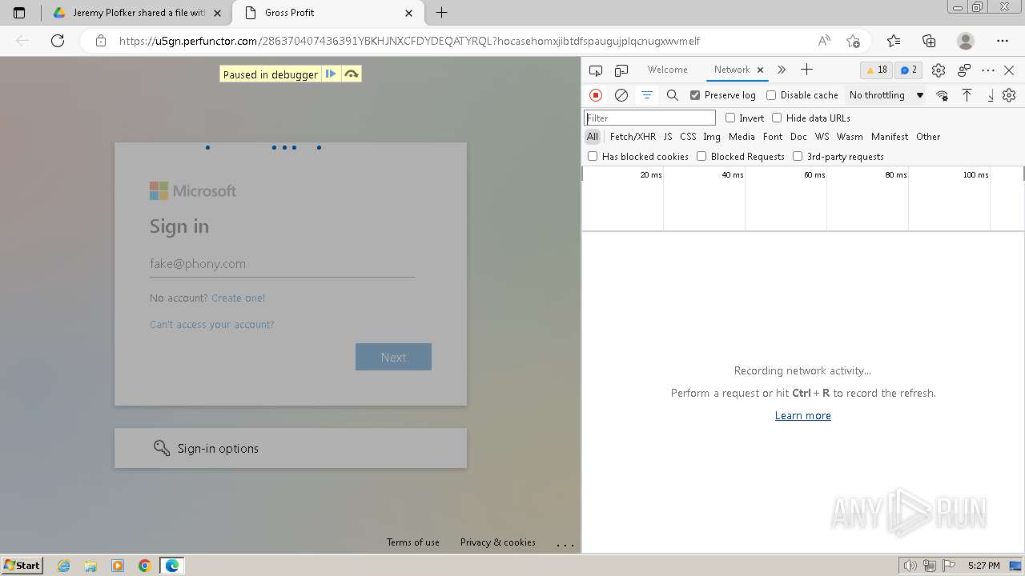This screenshot has height=576, width=1025.
Task: Open Learn more link in Network panel
Action: tap(803, 415)
